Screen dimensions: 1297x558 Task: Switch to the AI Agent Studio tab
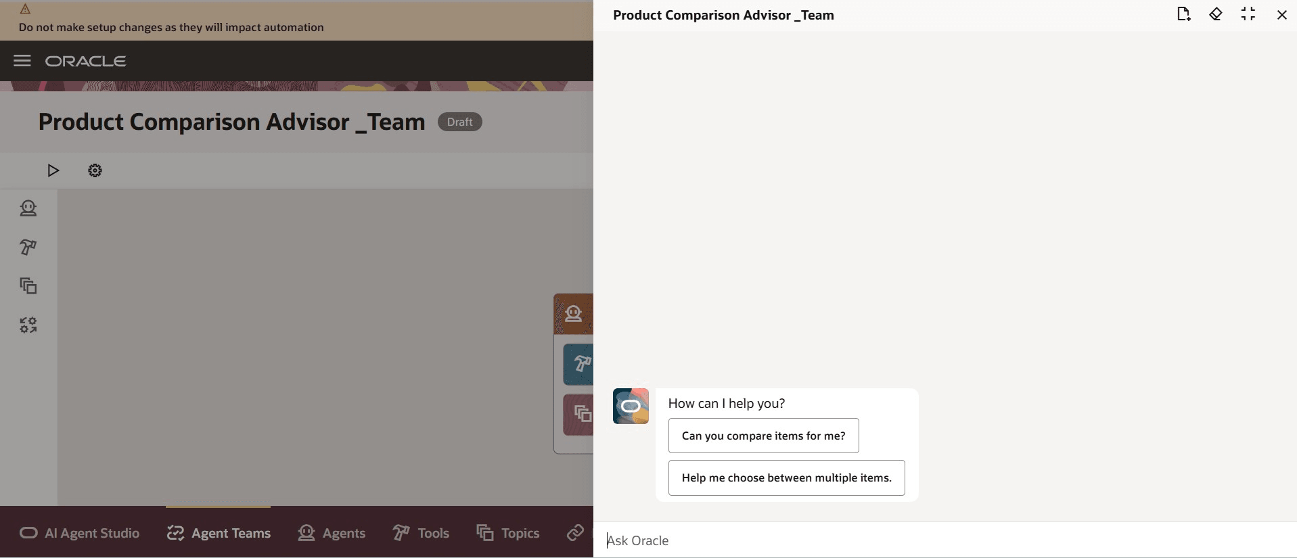coord(79,533)
